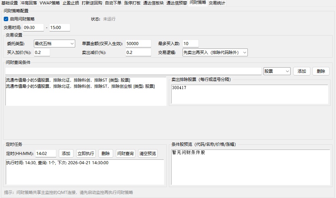The height and width of the screenshot is (198, 336).
Task: Click the 立即执行 button
Action: click(x=86, y=154)
